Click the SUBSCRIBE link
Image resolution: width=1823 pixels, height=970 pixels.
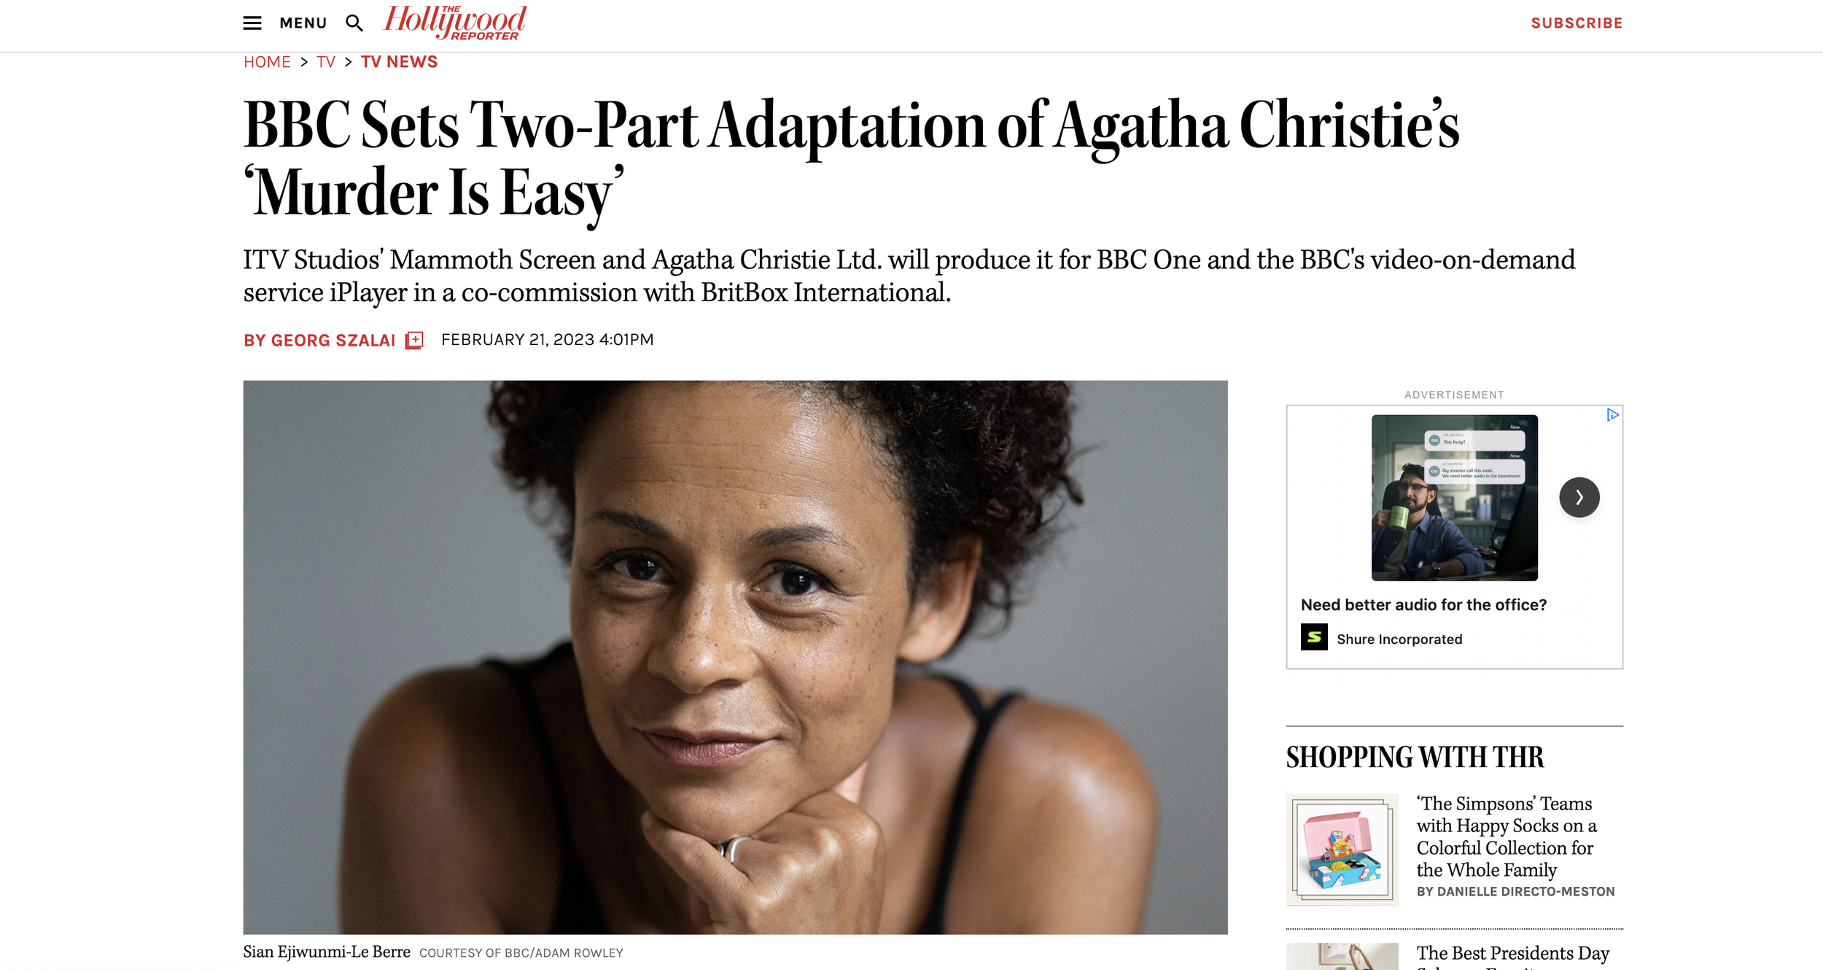click(x=1577, y=23)
